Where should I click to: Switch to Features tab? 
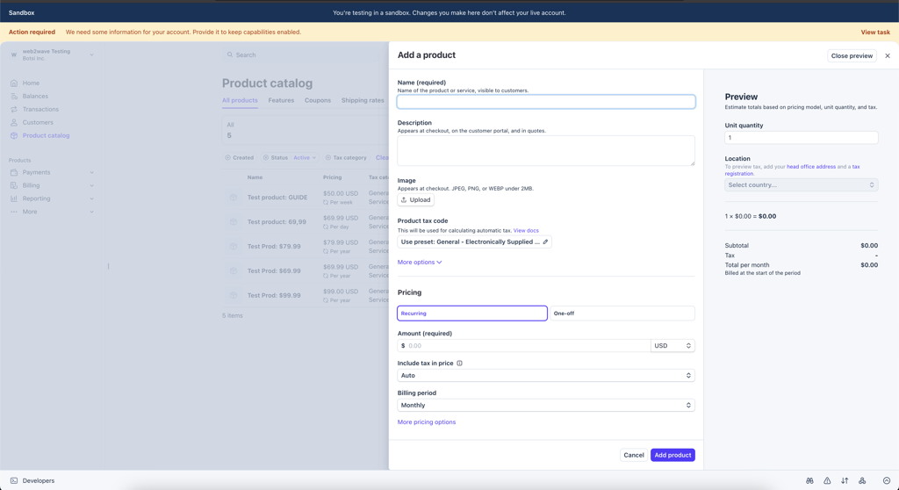tap(281, 100)
